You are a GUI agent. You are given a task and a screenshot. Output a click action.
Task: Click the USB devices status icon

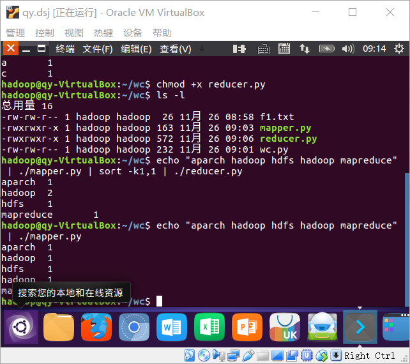248,355
